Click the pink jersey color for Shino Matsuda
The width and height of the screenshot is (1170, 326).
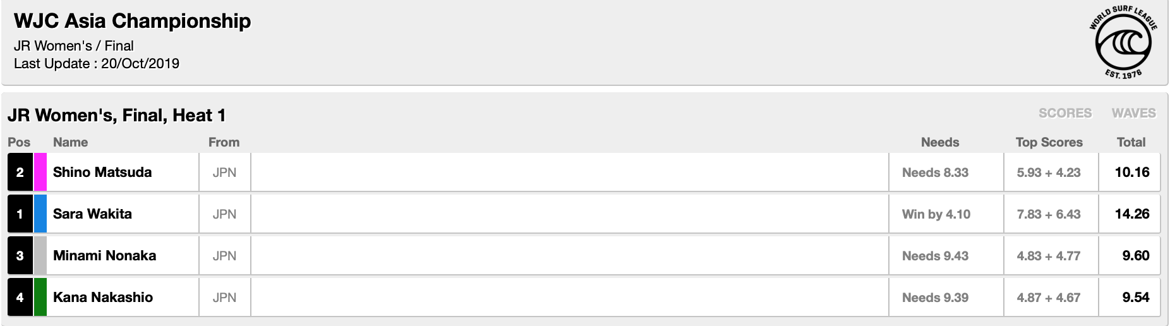40,172
